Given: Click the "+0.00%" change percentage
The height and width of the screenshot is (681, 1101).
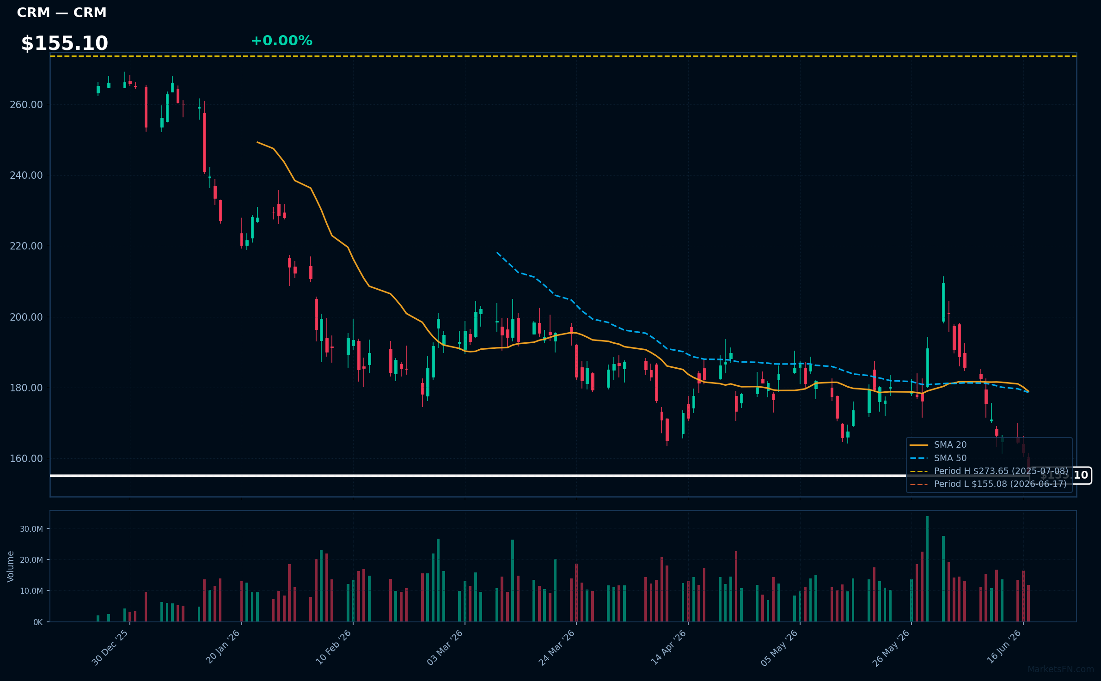Looking at the screenshot, I should tap(281, 41).
